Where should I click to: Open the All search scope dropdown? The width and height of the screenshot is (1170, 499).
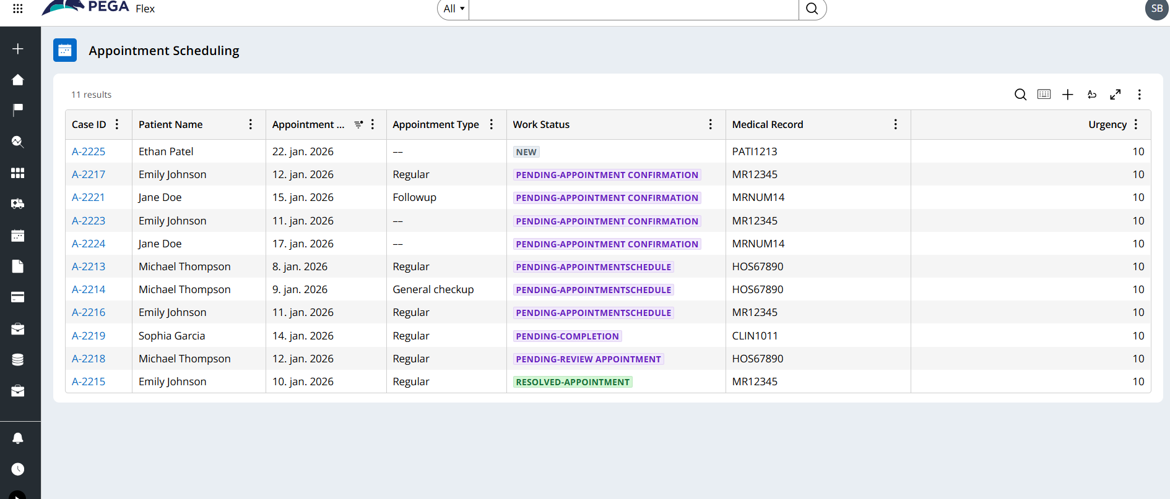pos(454,9)
